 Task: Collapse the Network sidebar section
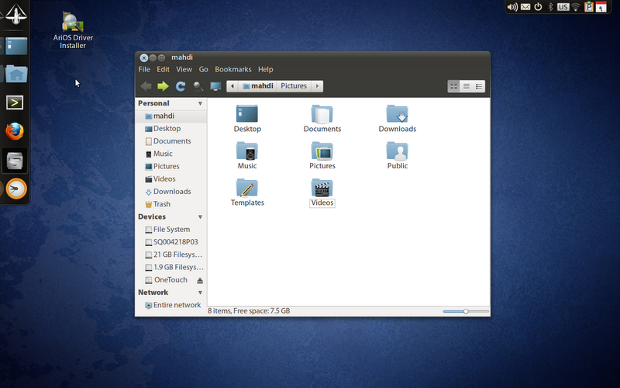point(200,293)
